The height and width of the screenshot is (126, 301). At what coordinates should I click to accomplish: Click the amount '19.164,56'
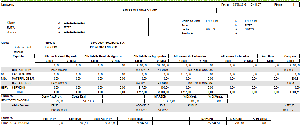(288, 110)
